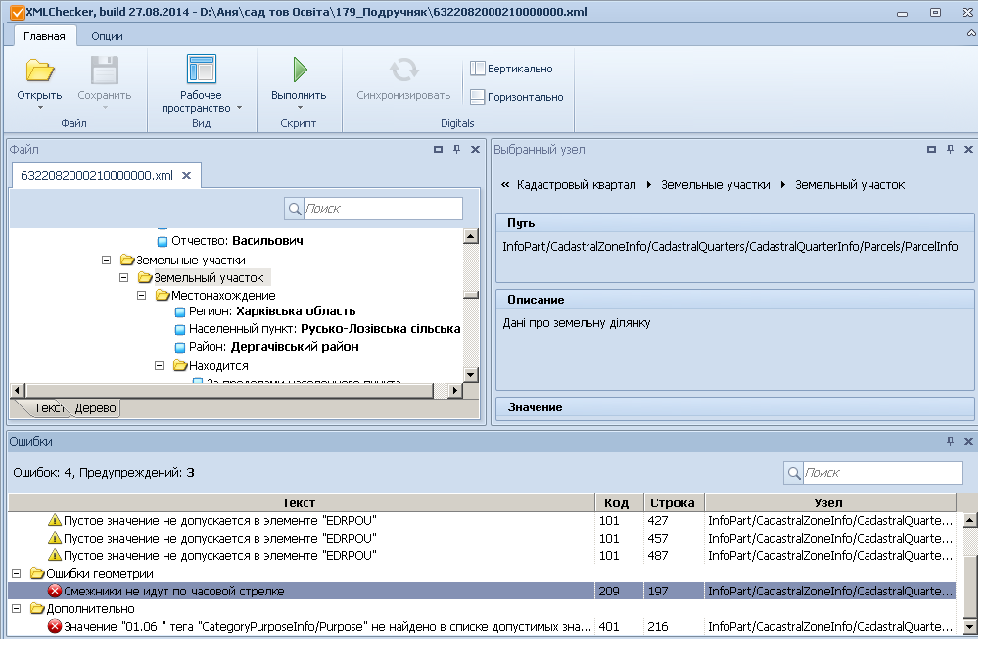Viewport: 986px width, 665px height.
Task: Collapse the Ошибки геометрии group
Action: (x=17, y=573)
